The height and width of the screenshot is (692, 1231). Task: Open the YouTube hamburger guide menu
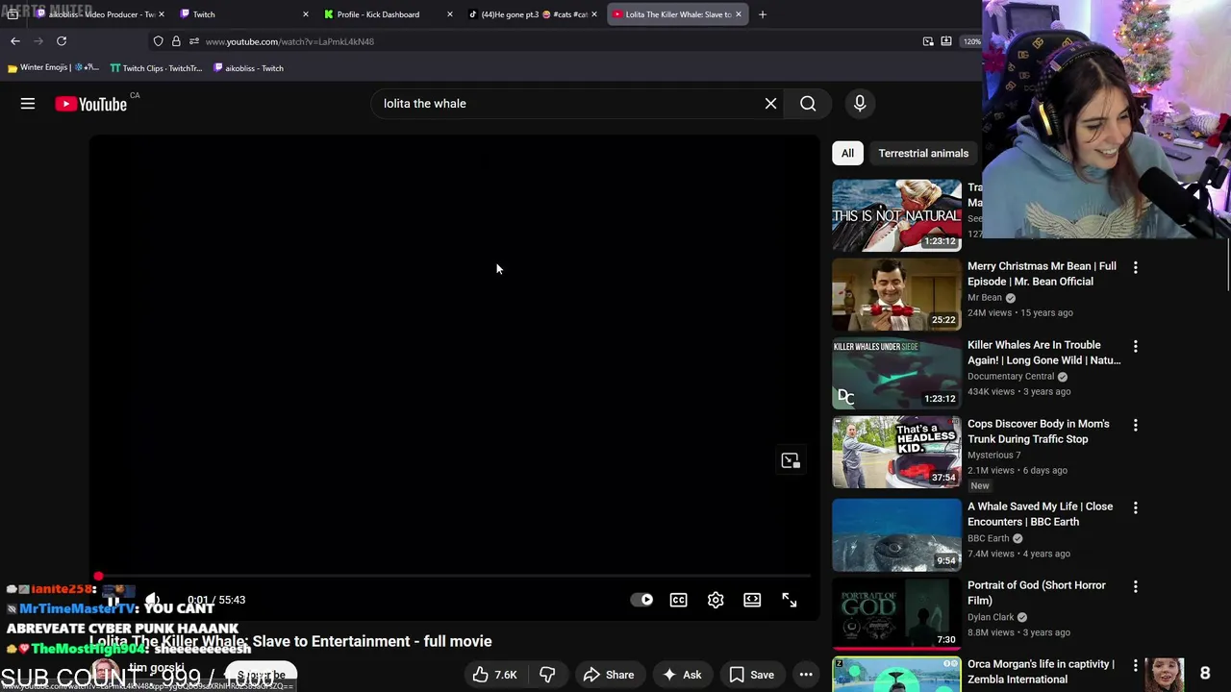(28, 104)
